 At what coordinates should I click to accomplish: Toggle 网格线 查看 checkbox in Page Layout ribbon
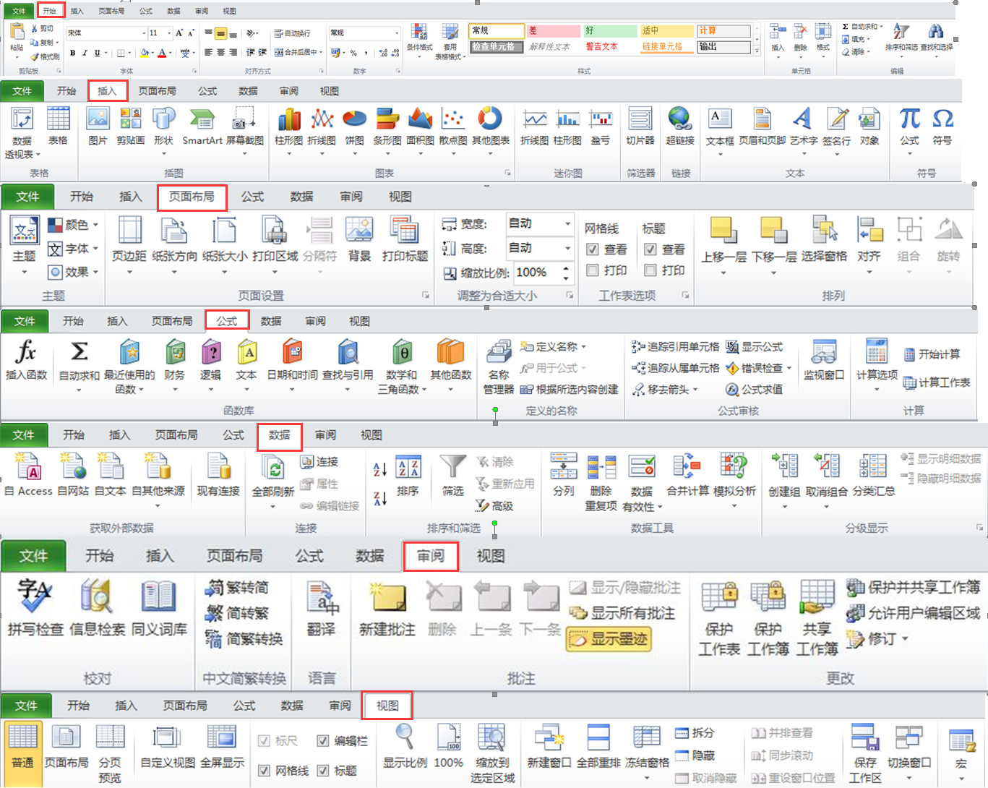click(593, 249)
